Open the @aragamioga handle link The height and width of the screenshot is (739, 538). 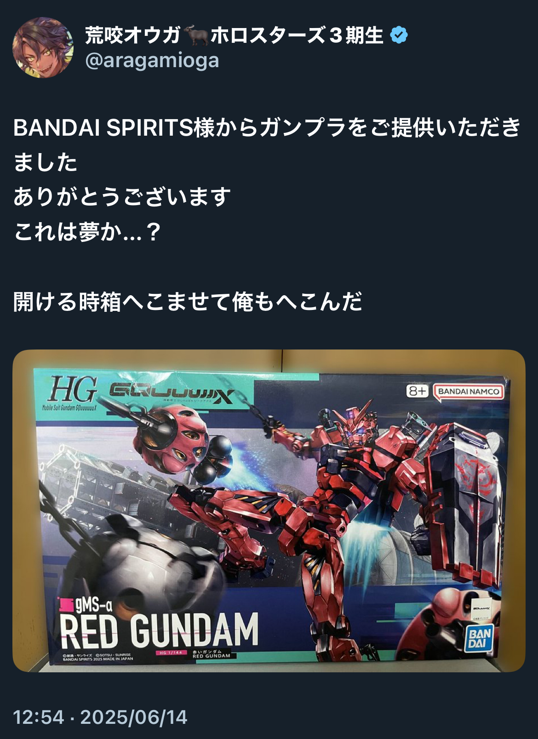click(152, 61)
